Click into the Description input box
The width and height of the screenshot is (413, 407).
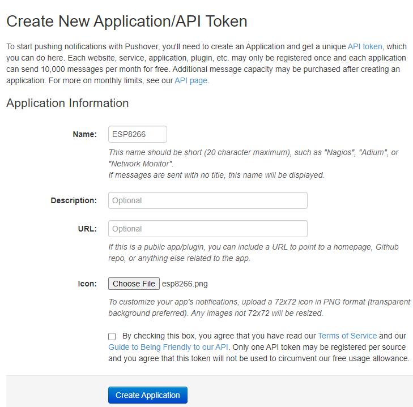click(x=207, y=200)
